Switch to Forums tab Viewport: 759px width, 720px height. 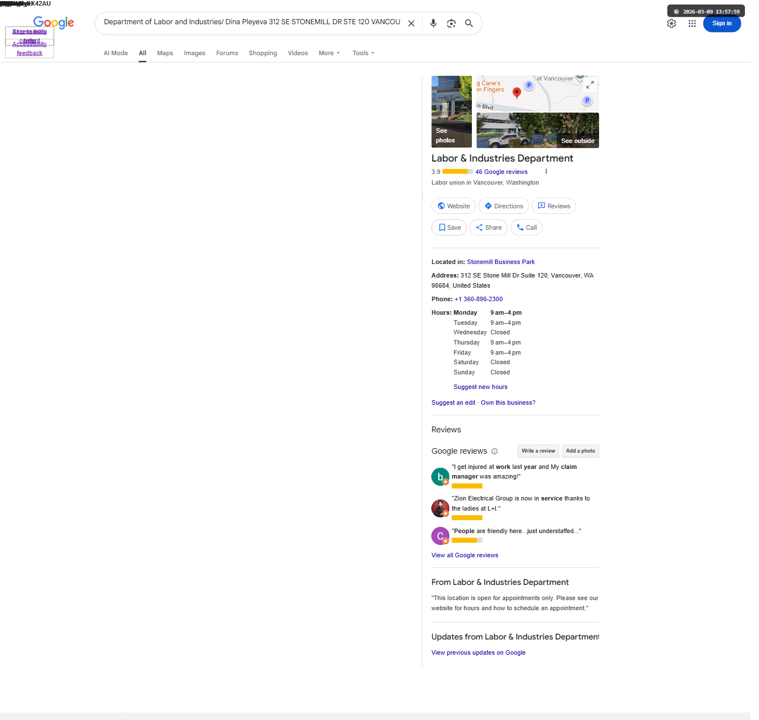pos(227,53)
